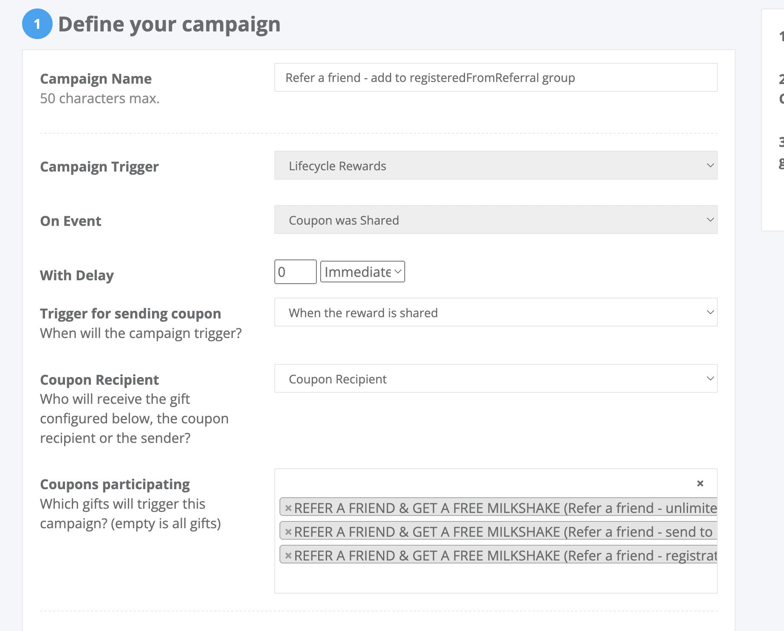Click the 'On Event' label
Image resolution: width=784 pixels, height=631 pixels.
tap(71, 221)
